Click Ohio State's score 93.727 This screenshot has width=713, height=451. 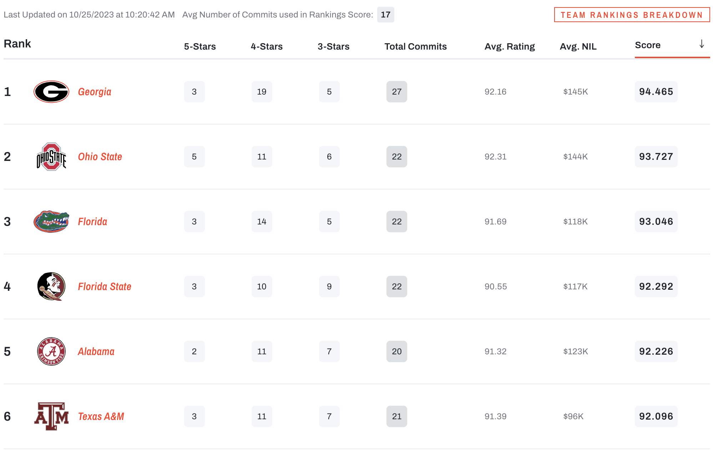coord(656,157)
